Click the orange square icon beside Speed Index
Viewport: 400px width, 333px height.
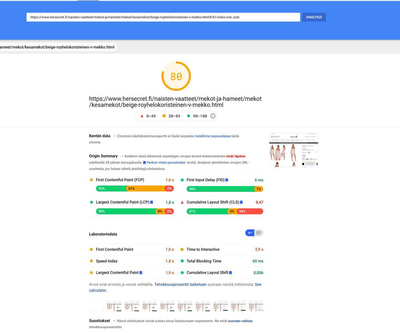(91, 261)
